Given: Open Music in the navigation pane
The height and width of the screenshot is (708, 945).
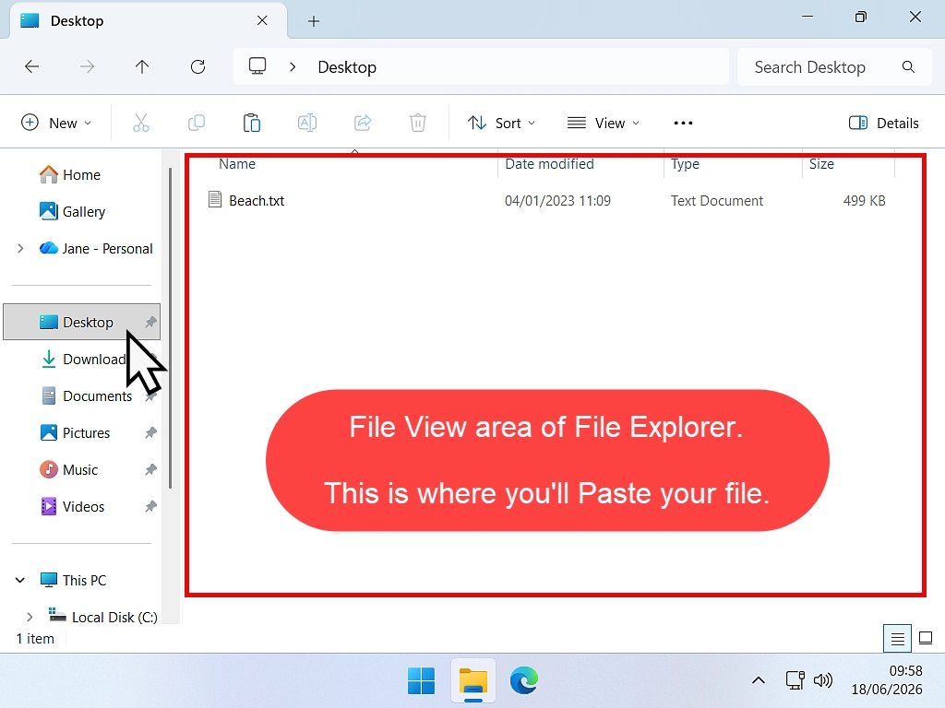Looking at the screenshot, I should tap(68, 469).
